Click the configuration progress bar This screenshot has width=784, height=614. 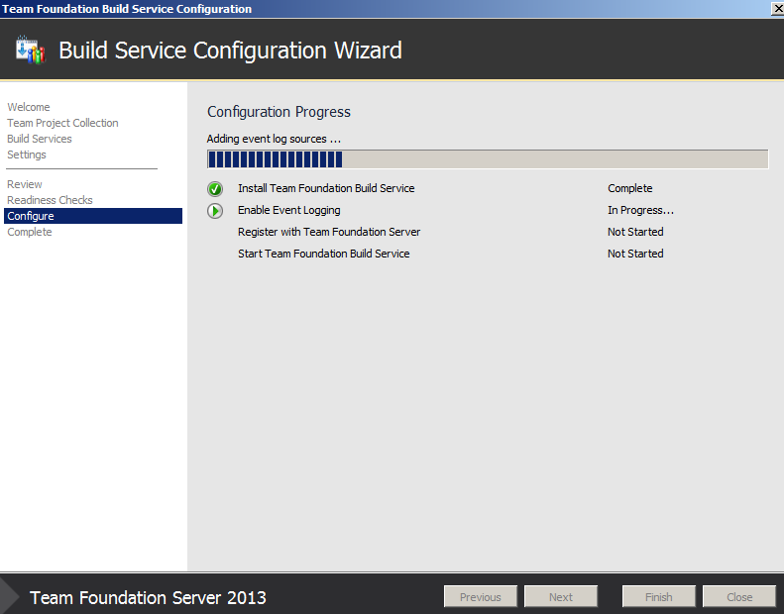tap(487, 159)
